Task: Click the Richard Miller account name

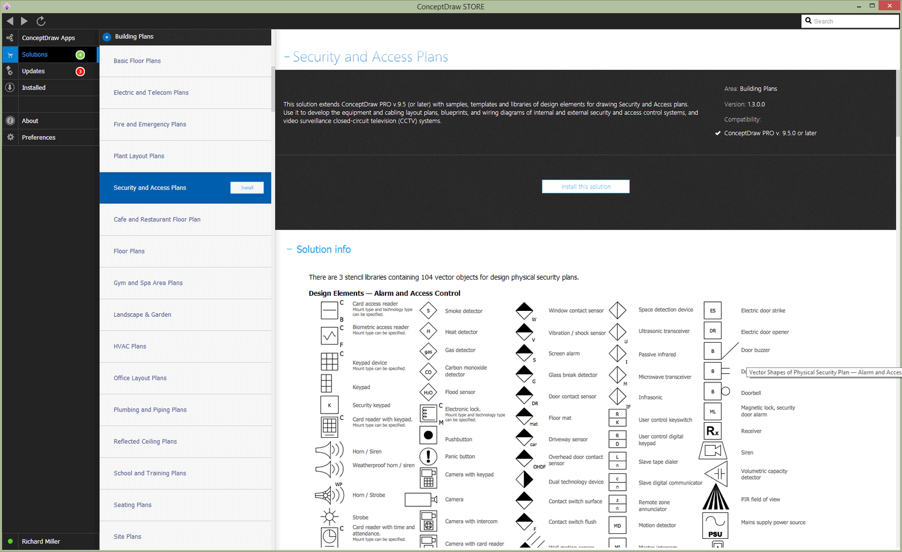Action: coord(41,542)
